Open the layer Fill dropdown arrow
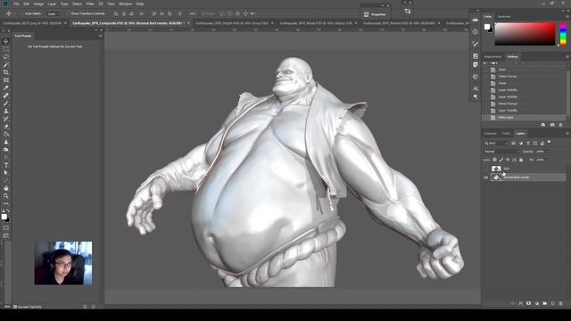This screenshot has width=571, height=321. [547, 160]
